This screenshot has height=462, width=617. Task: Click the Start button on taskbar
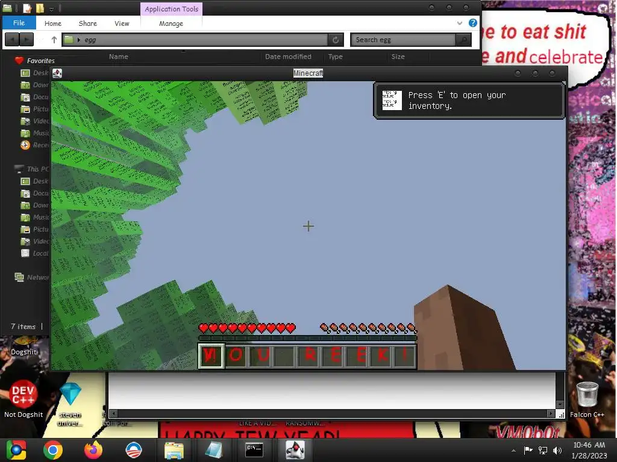[x=16, y=450]
